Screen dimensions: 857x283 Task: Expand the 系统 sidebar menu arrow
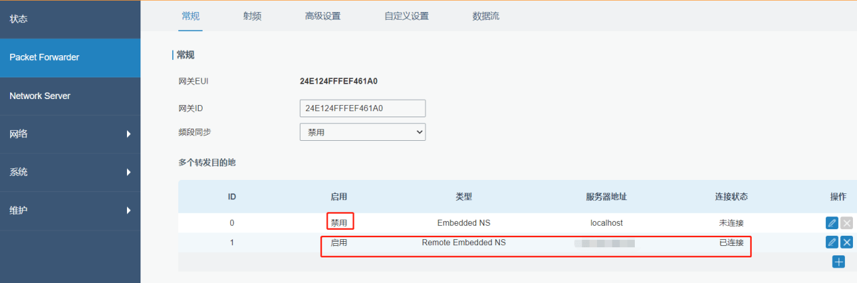coord(128,172)
